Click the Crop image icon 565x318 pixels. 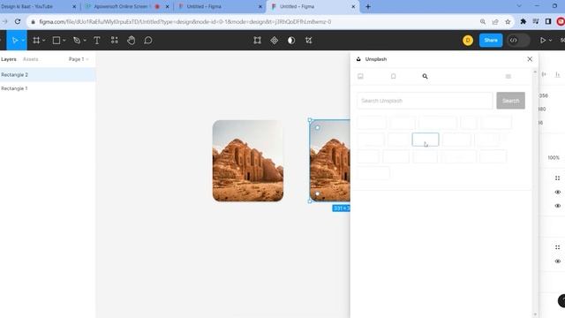tap(308, 41)
